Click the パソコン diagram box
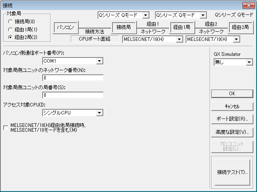Screen dimensions: 257x192 [x=65, y=27]
